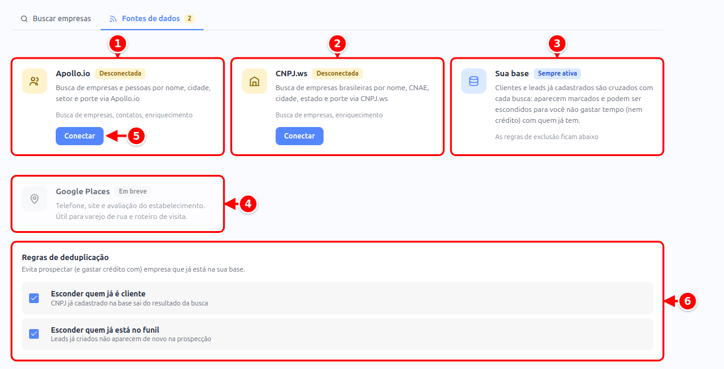This screenshot has height=369, width=724.
Task: Click 'CNPJ já cadastrado na base' description
Action: click(x=129, y=303)
